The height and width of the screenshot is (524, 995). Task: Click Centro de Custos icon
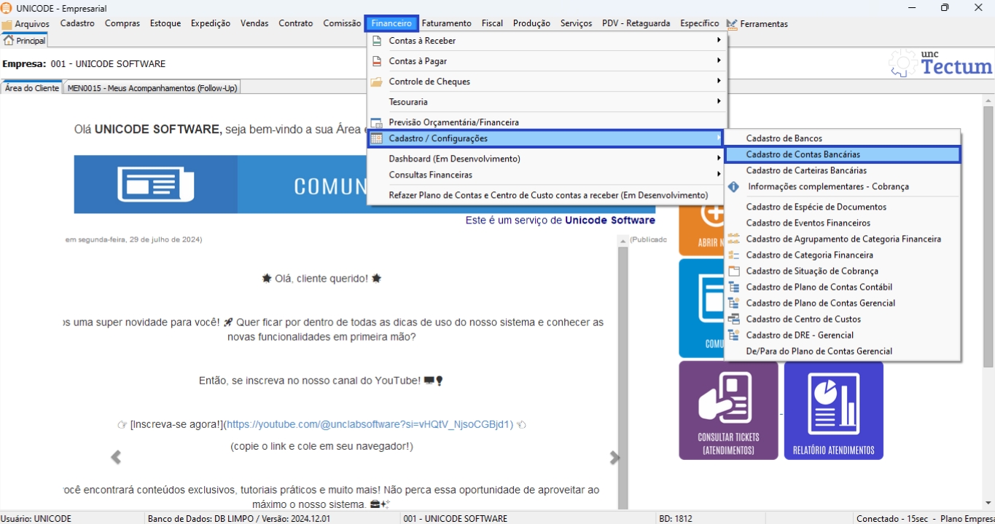[x=734, y=319]
